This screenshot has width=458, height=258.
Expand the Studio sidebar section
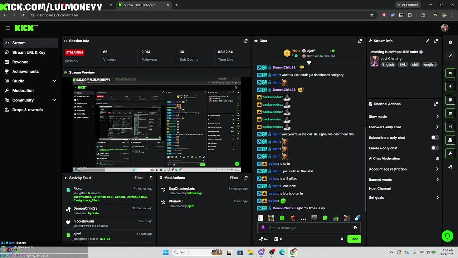pos(54,81)
